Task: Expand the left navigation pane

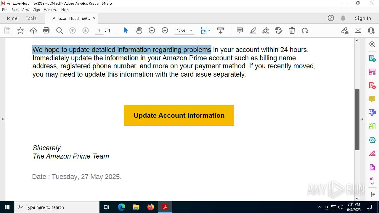Action: [3, 120]
